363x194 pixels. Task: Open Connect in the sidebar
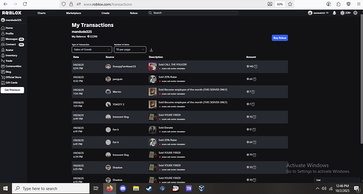[x=13, y=44]
